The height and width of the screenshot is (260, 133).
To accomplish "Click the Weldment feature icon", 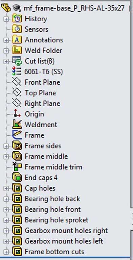I will 17,125.
